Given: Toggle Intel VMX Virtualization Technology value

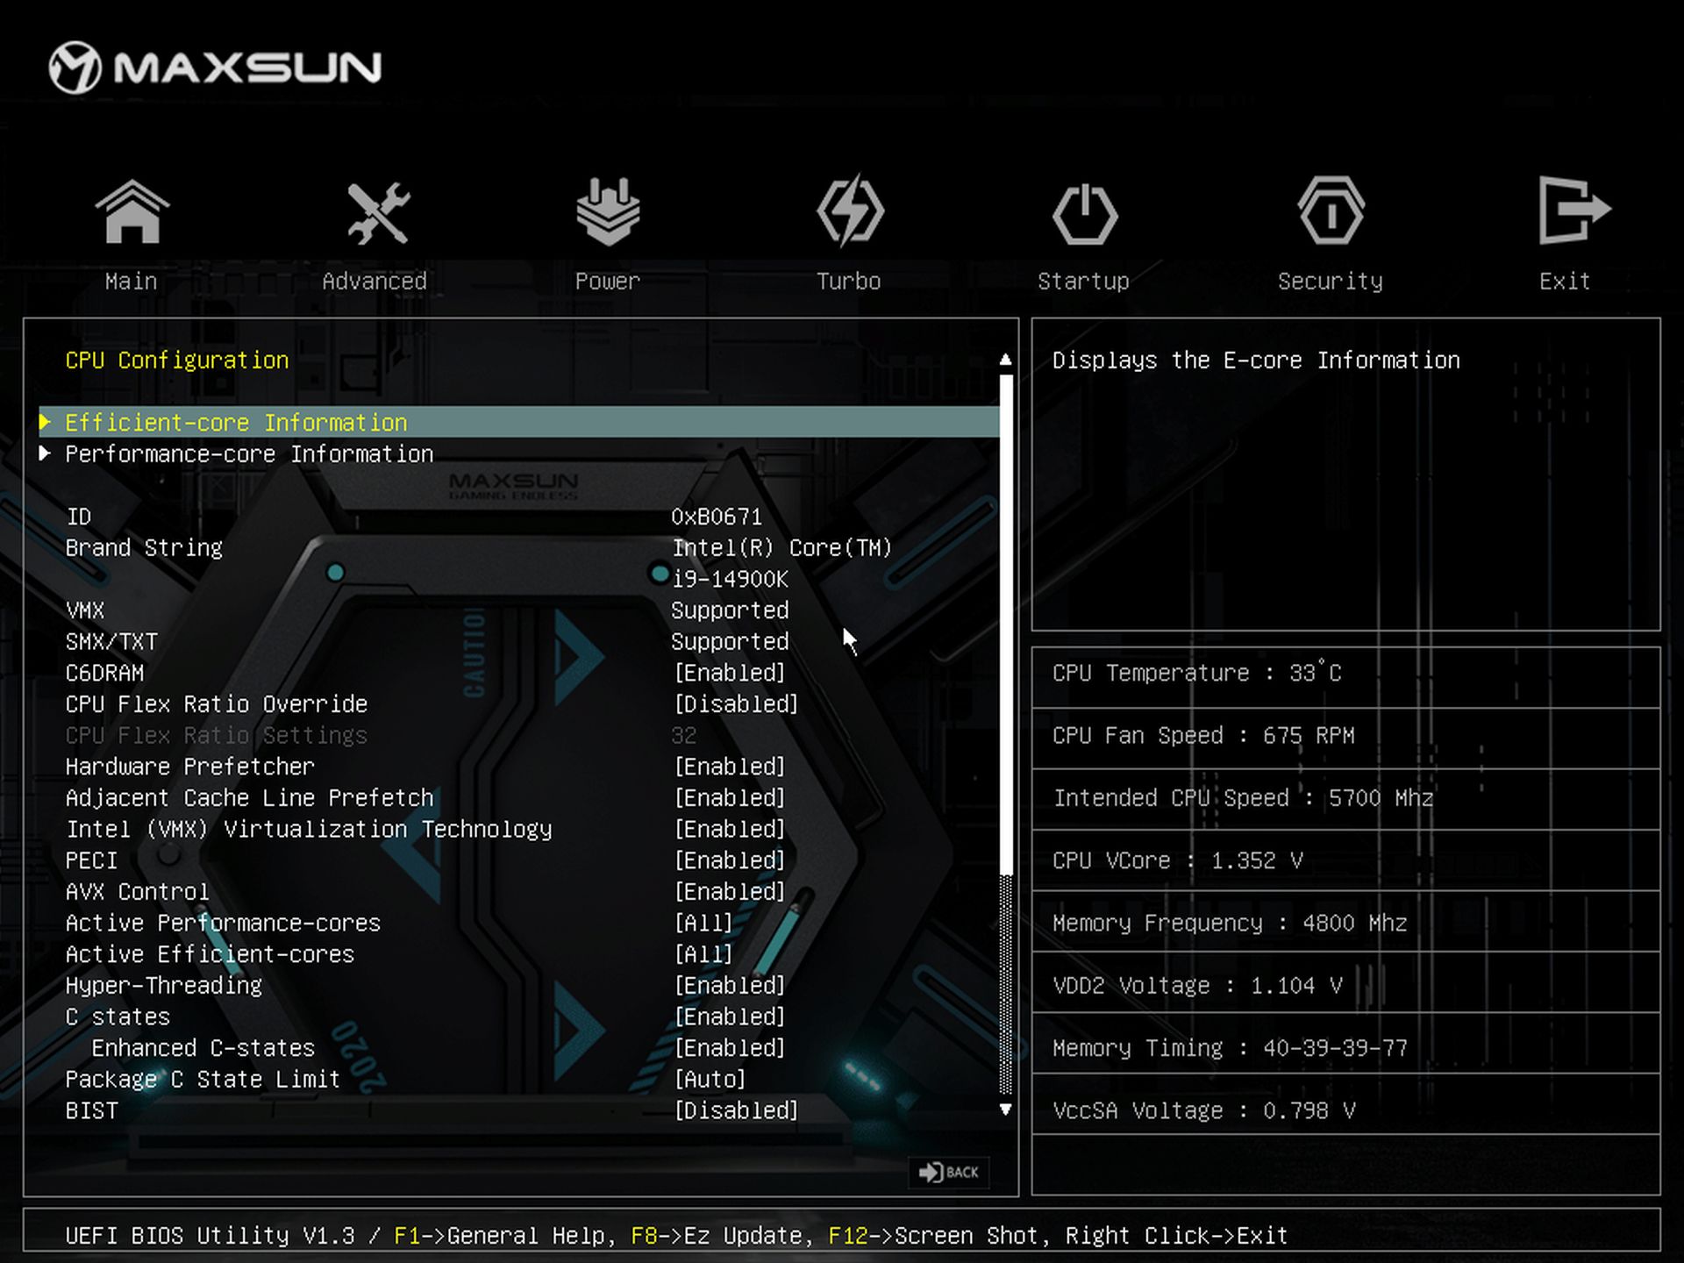Looking at the screenshot, I should point(730,829).
